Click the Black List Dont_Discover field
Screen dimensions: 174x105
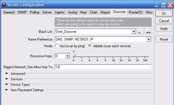pos(93,32)
